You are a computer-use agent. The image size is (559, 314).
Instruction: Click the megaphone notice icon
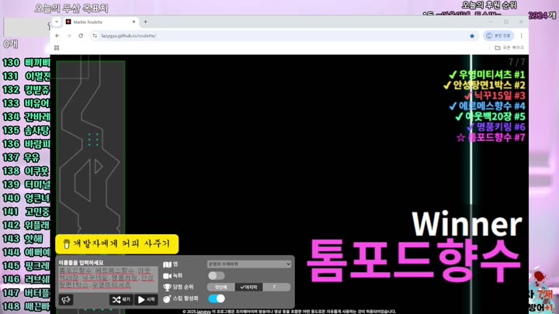[66, 300]
